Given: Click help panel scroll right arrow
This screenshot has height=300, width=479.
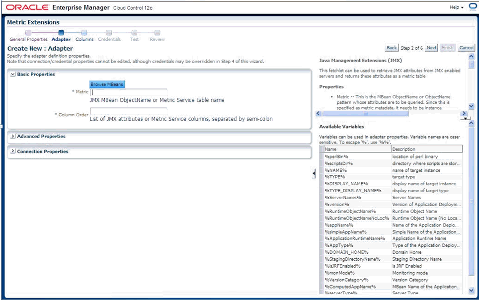Looking at the screenshot, I should pyautogui.click(x=464, y=114).
